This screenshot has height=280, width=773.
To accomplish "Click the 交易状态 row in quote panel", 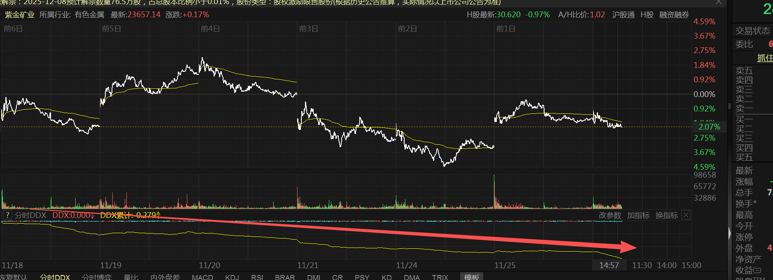I will coord(752,31).
